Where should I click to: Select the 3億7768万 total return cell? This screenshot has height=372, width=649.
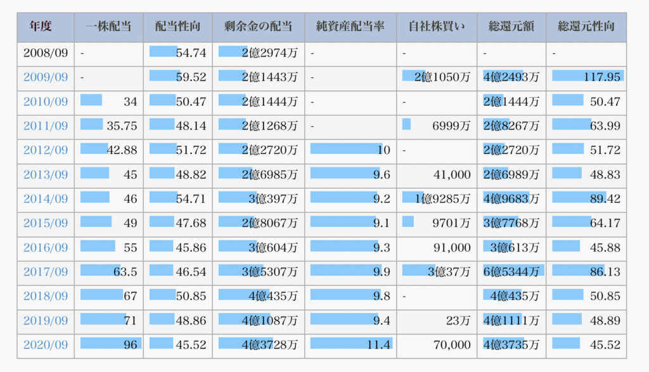(511, 224)
